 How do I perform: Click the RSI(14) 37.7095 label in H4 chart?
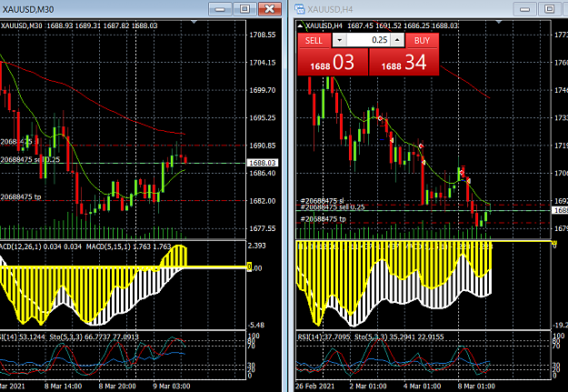324,337
